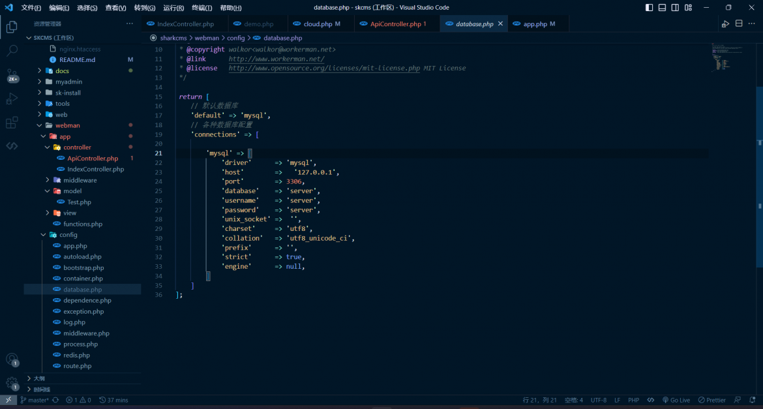763x409 pixels.
Task: Click the webman breadcrumb segment
Action: 207,38
